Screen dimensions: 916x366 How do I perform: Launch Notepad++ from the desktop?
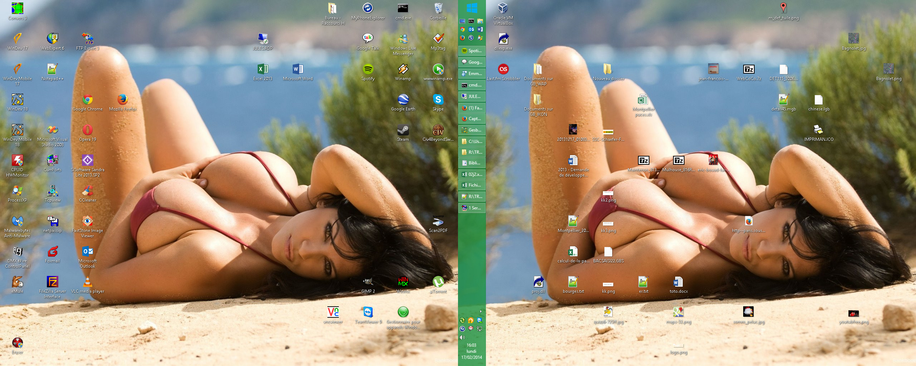(53, 69)
